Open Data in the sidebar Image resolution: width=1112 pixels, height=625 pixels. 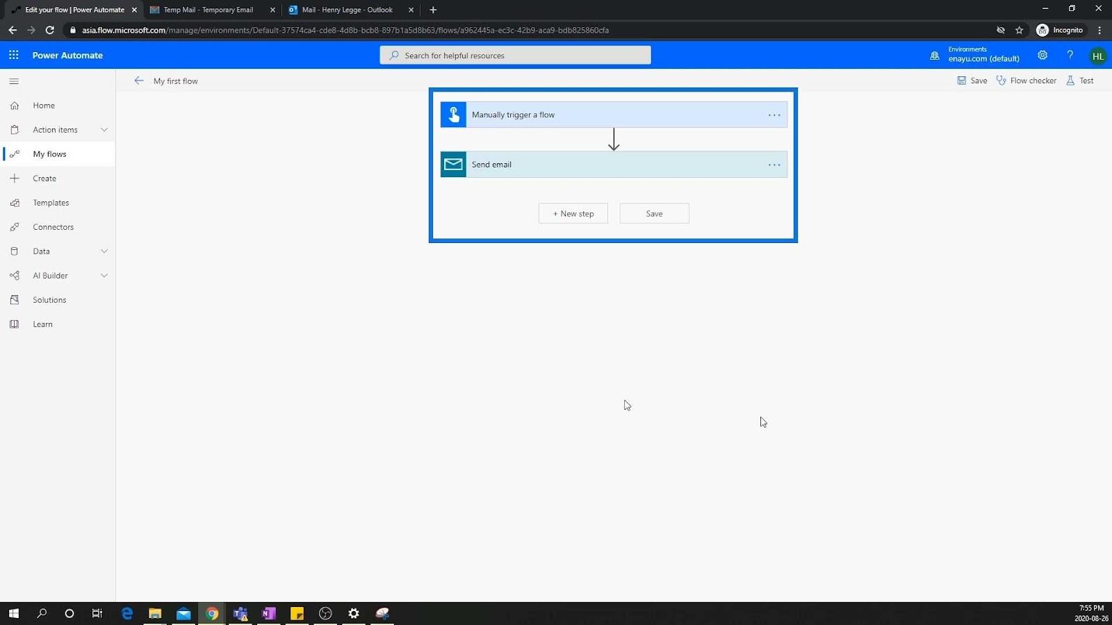(41, 251)
